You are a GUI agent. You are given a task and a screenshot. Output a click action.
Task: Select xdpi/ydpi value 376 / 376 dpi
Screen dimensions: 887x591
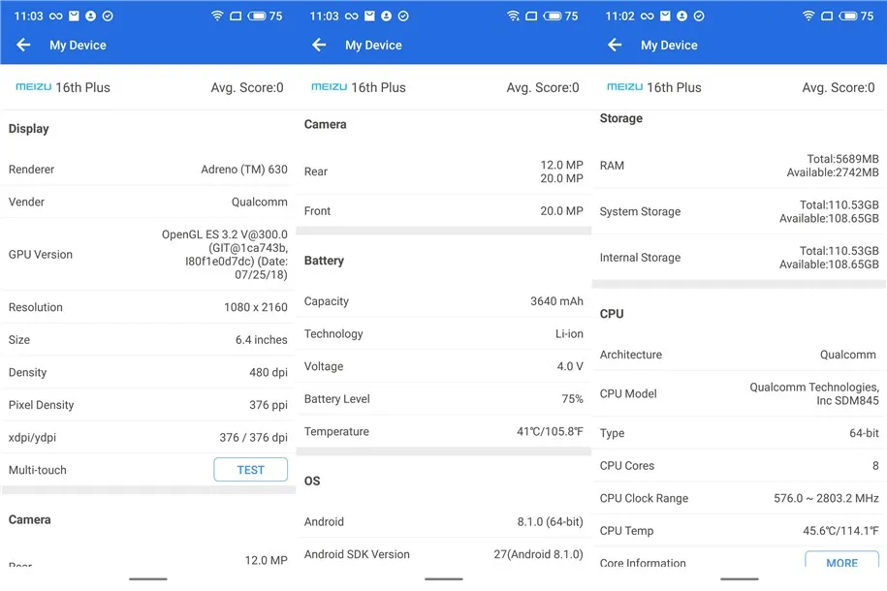(253, 437)
